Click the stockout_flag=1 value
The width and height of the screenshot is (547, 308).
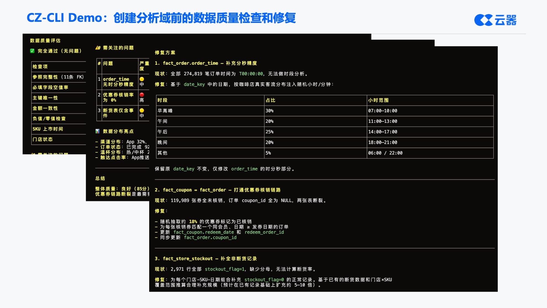(225, 269)
